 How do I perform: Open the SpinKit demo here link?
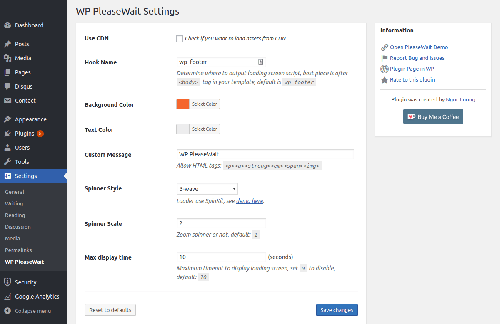[250, 201]
